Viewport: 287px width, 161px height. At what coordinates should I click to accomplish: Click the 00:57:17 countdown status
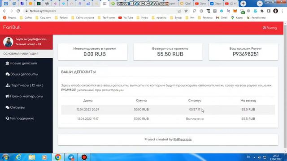click(x=195, y=110)
